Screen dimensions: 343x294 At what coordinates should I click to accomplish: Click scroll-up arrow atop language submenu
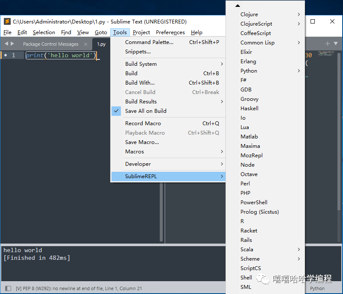(x=237, y=6)
